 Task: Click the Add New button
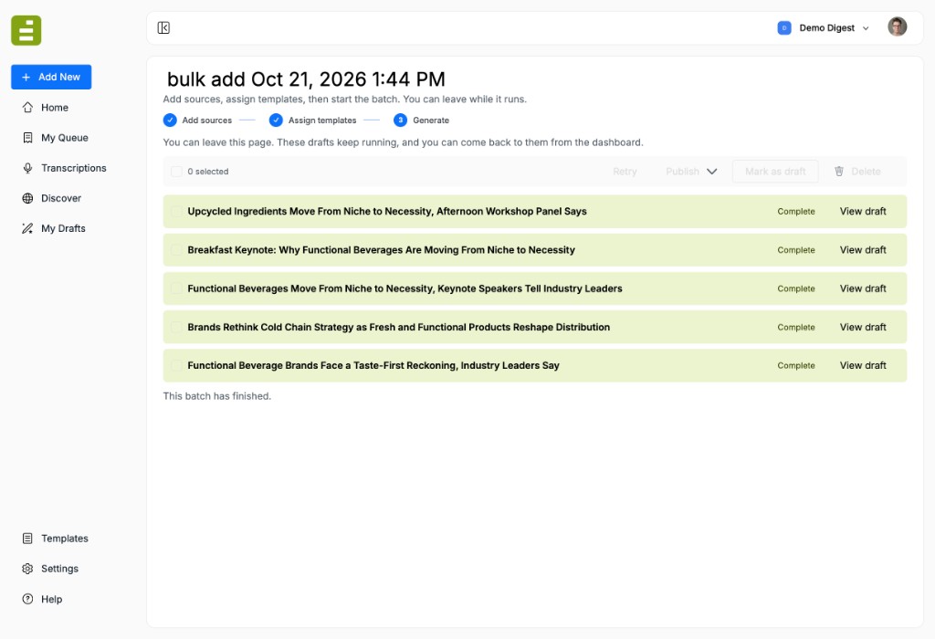(51, 77)
